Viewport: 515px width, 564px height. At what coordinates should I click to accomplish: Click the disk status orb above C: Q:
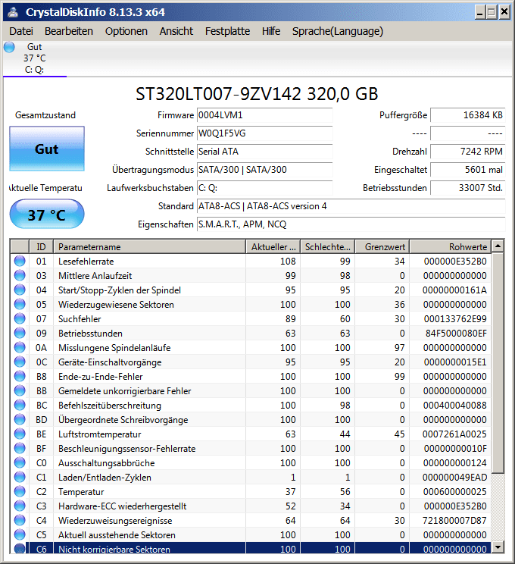[x=9, y=47]
